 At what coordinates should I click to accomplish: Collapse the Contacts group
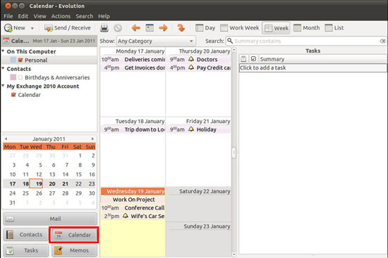click(4, 68)
